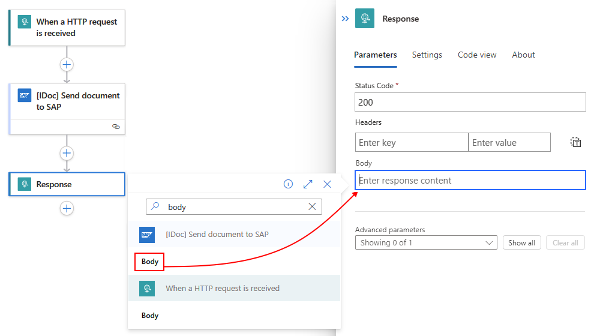Click the HTTP request trigger icon on canvas
The image size is (594, 336).
25,22
